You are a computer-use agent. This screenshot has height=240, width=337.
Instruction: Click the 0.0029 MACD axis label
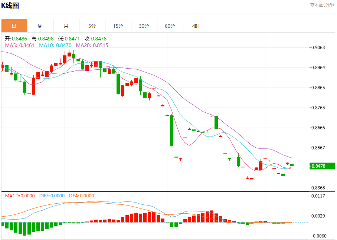[318, 216]
